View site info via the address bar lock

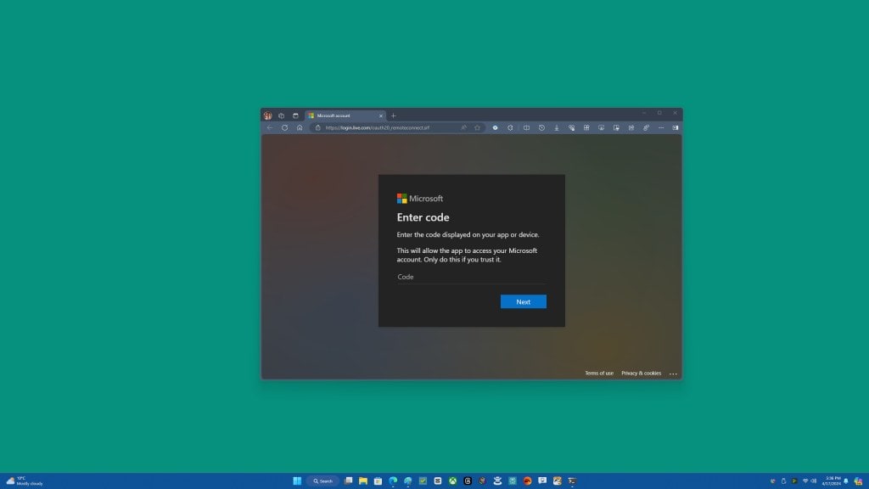(x=318, y=128)
